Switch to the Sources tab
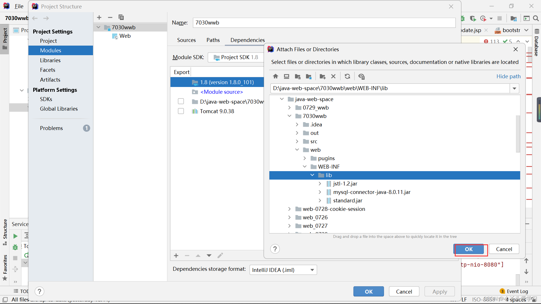Screen dimensions: 541x304 (187, 40)
